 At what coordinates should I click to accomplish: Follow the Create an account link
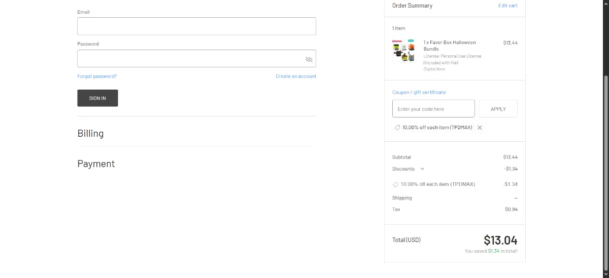tap(296, 76)
